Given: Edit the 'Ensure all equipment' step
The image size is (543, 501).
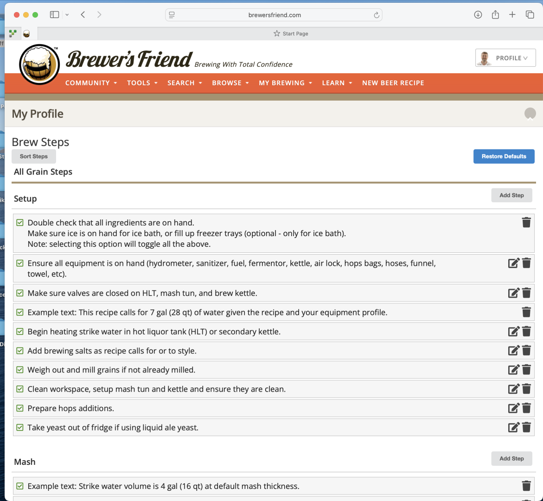Looking at the screenshot, I should pos(513,263).
